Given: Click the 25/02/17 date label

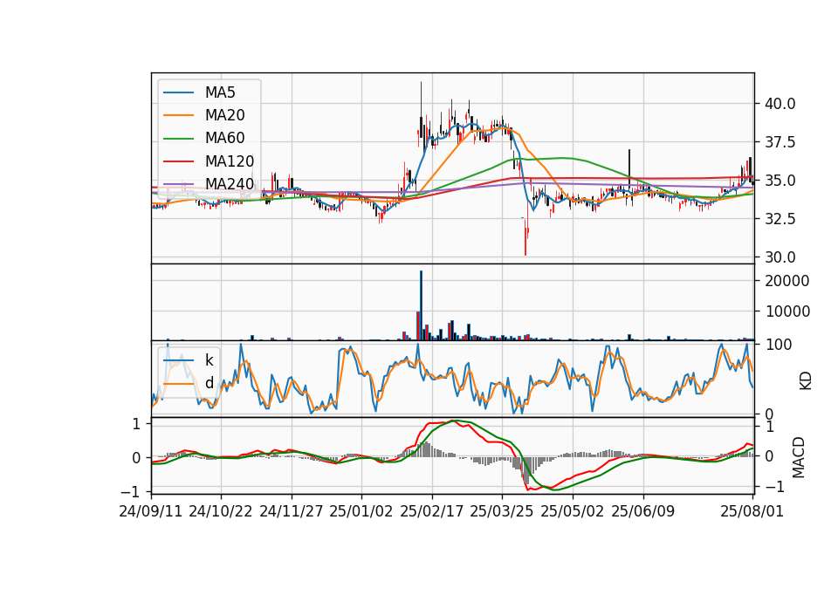Looking at the screenshot, I should pyautogui.click(x=432, y=511).
